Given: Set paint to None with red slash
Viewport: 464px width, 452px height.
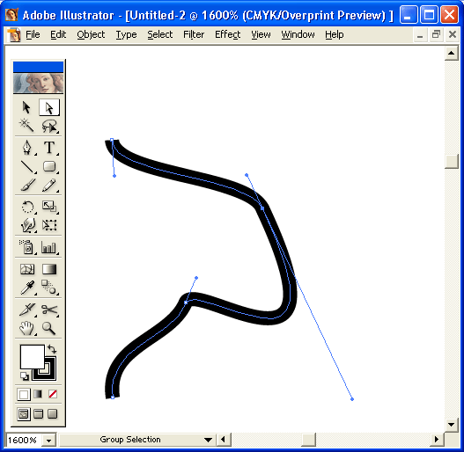Looking at the screenshot, I should 53,394.
